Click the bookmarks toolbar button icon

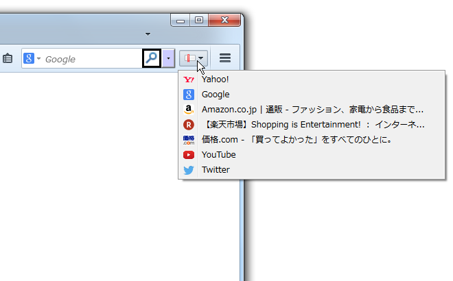[x=190, y=58]
